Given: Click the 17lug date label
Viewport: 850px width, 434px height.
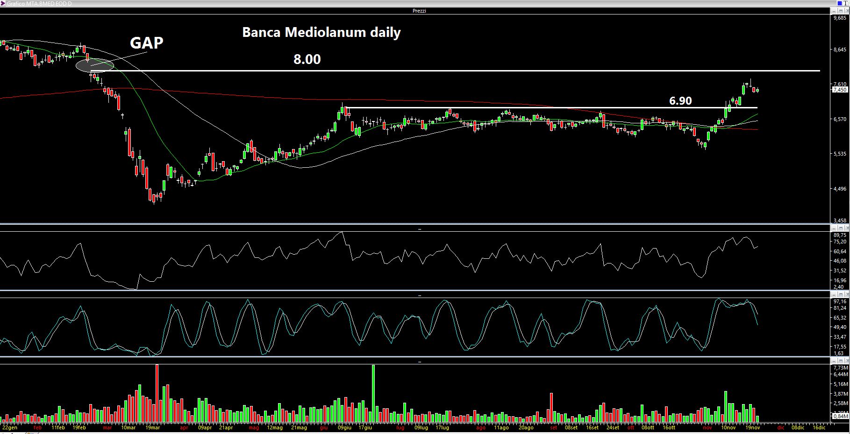Looking at the screenshot, I should click(442, 427).
